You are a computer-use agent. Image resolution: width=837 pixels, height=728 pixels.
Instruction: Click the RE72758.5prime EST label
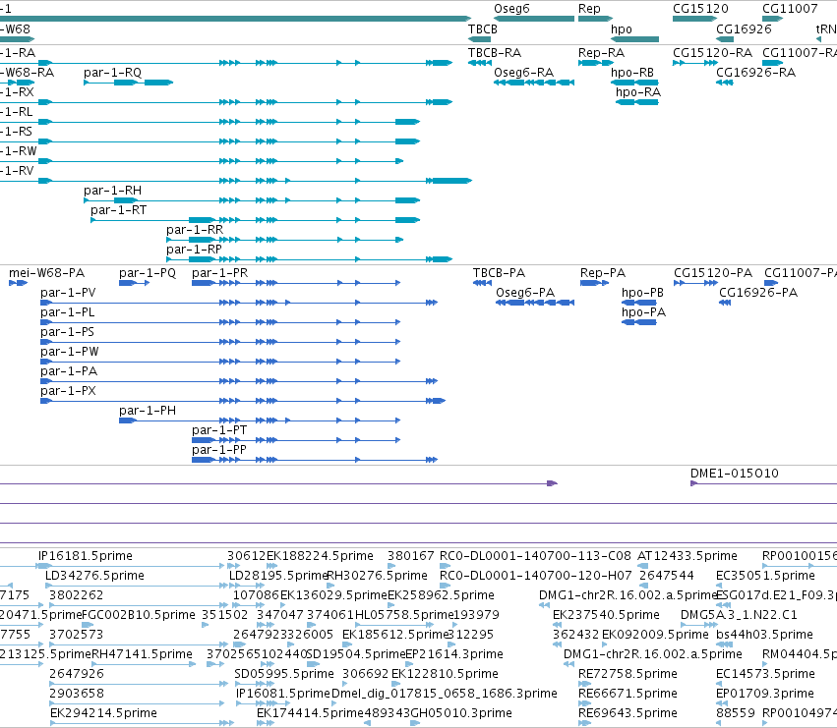pos(628,674)
